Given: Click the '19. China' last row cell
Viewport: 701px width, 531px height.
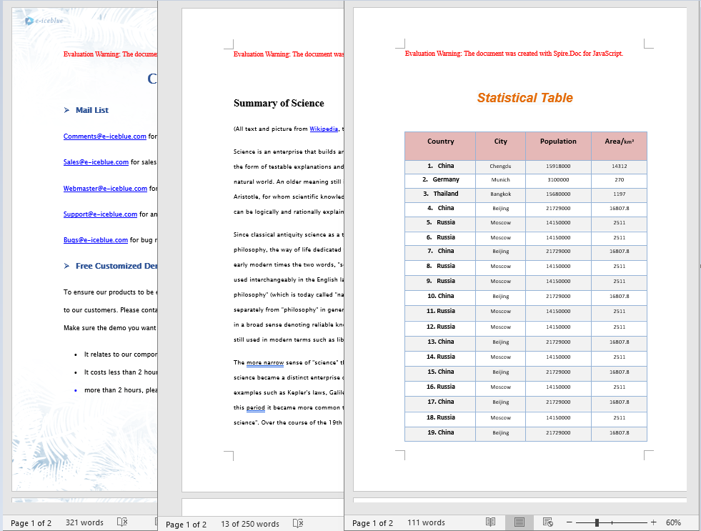Looking at the screenshot, I should click(x=440, y=432).
